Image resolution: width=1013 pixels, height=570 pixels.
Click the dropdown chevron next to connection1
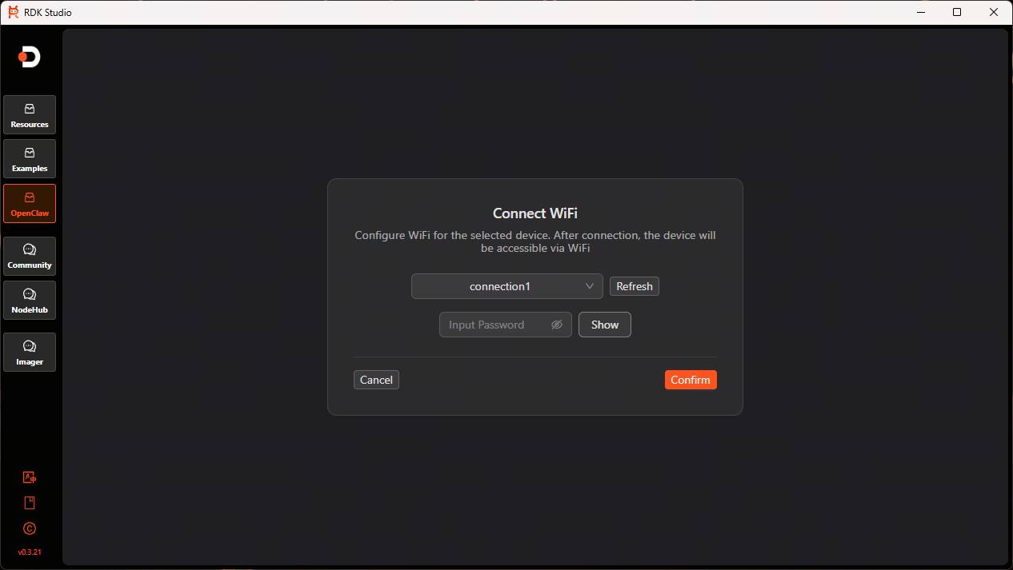pyautogui.click(x=590, y=286)
